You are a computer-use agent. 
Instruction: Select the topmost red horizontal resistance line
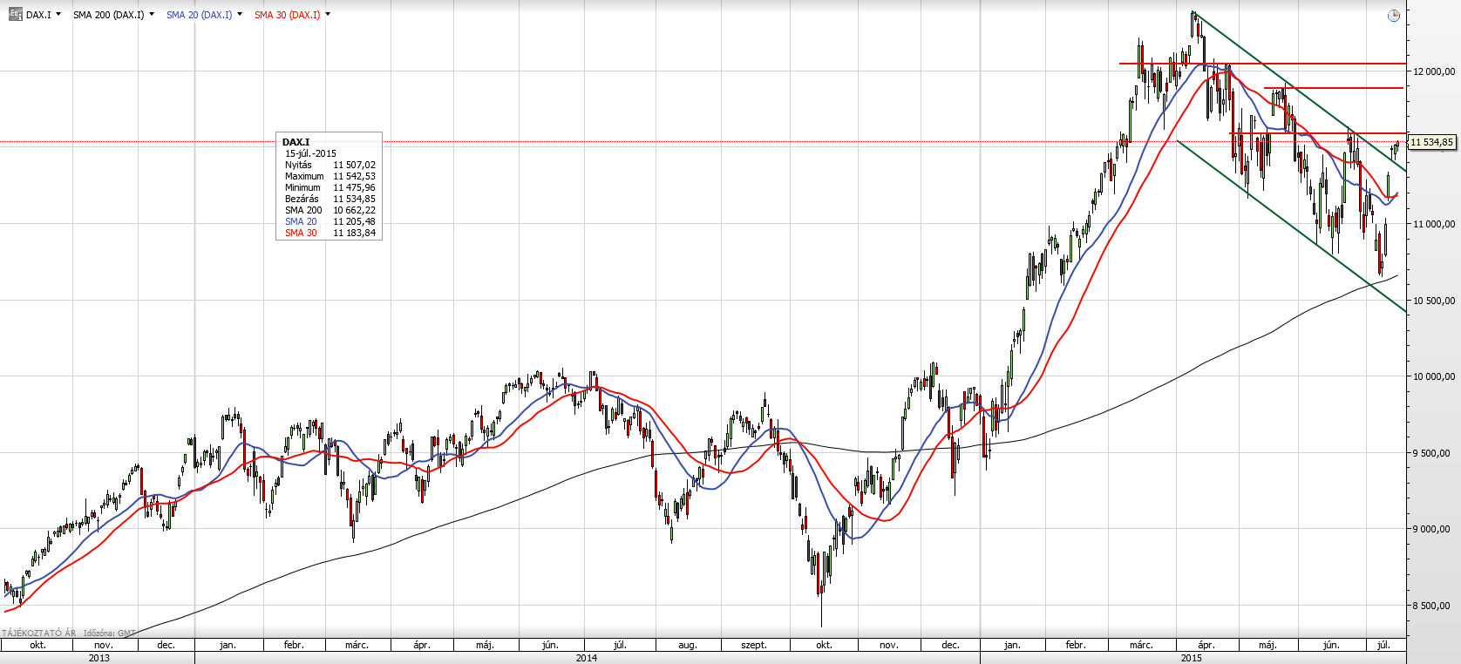coord(1262,64)
